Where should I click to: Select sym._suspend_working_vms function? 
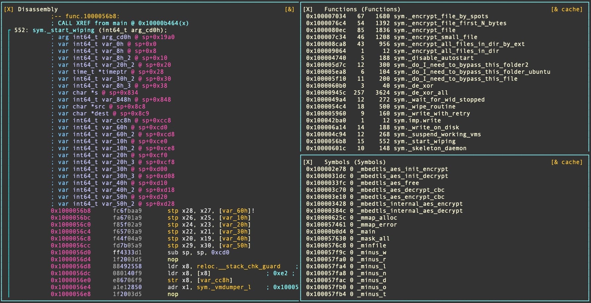(437, 134)
